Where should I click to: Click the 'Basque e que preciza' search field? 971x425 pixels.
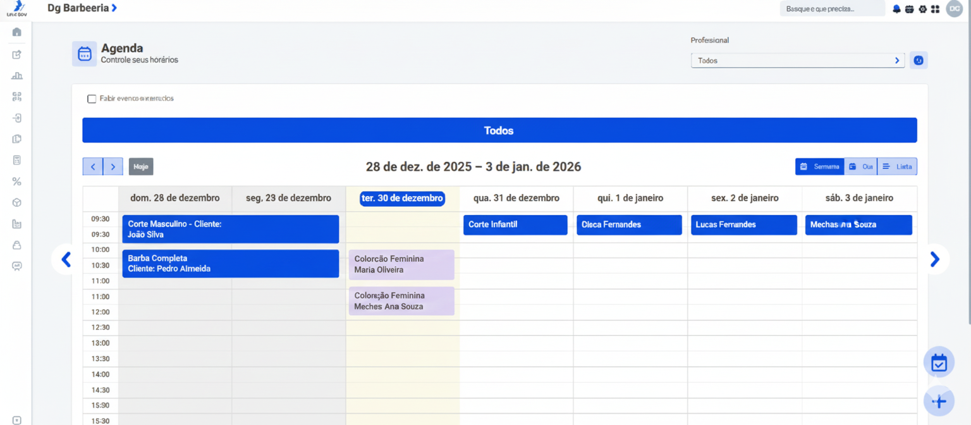832,8
